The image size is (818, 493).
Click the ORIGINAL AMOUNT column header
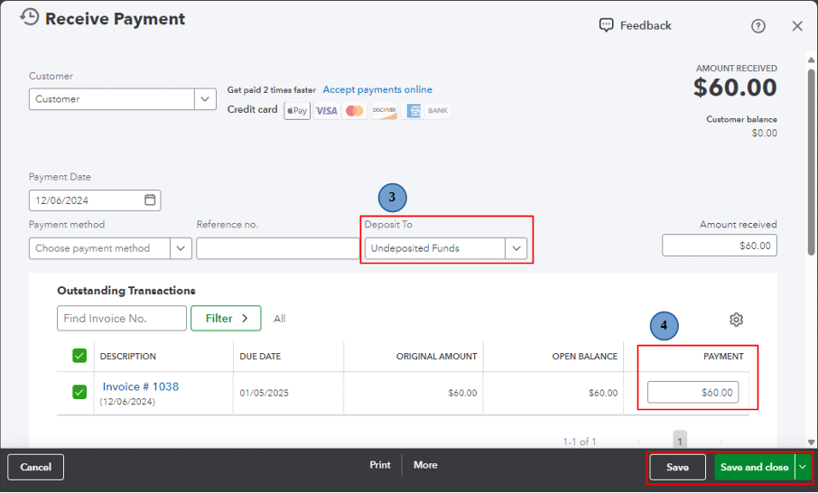click(x=436, y=357)
